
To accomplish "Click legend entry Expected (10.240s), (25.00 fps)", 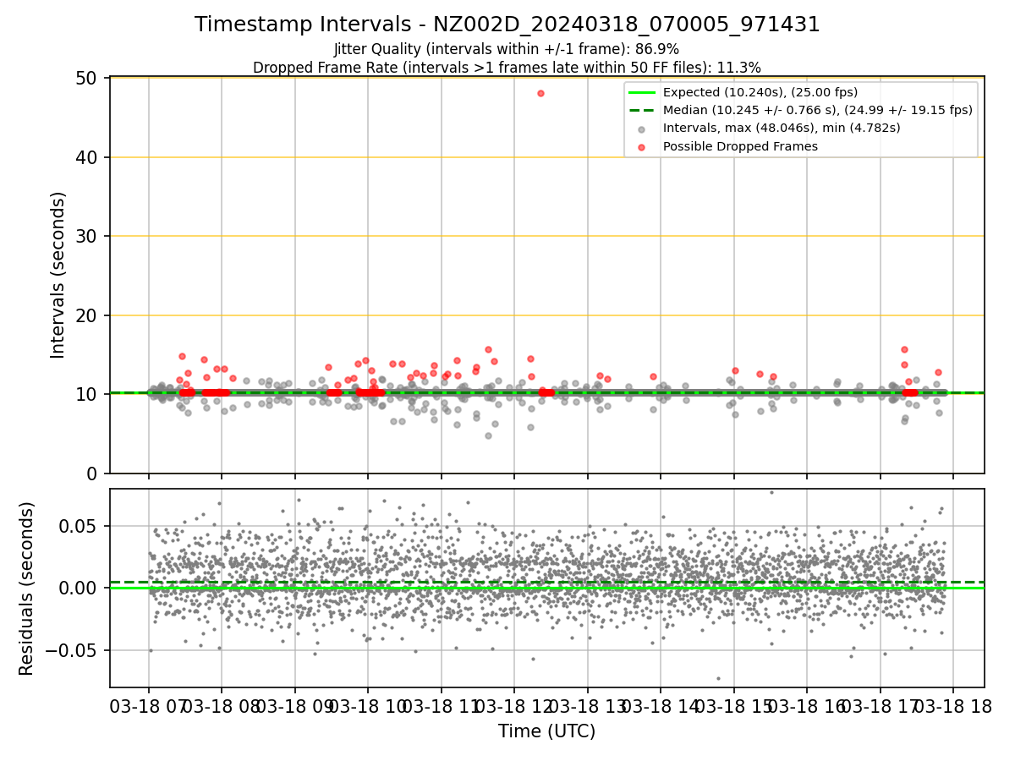I will tap(759, 92).
